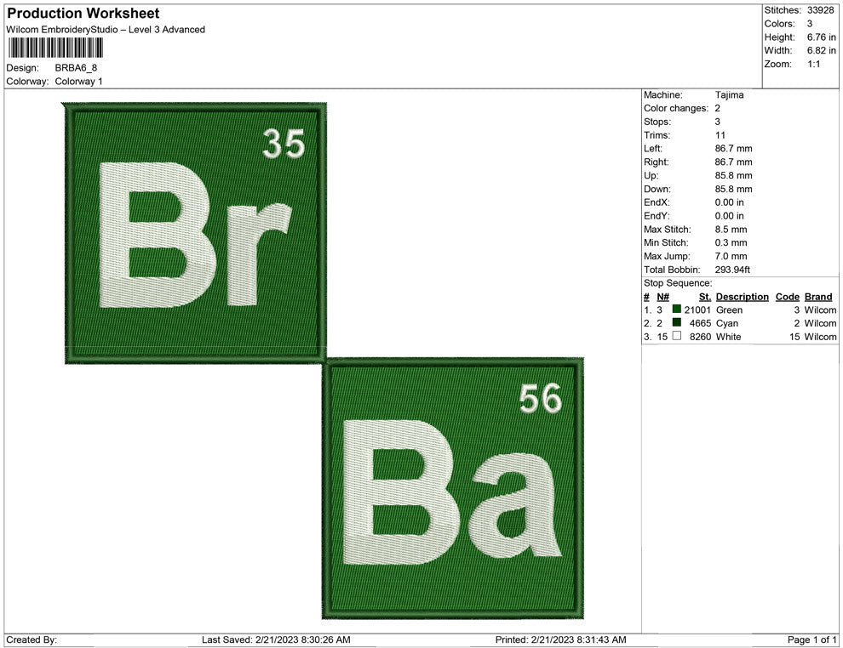
Task: Click the 'Description' column header
Action: click(743, 297)
